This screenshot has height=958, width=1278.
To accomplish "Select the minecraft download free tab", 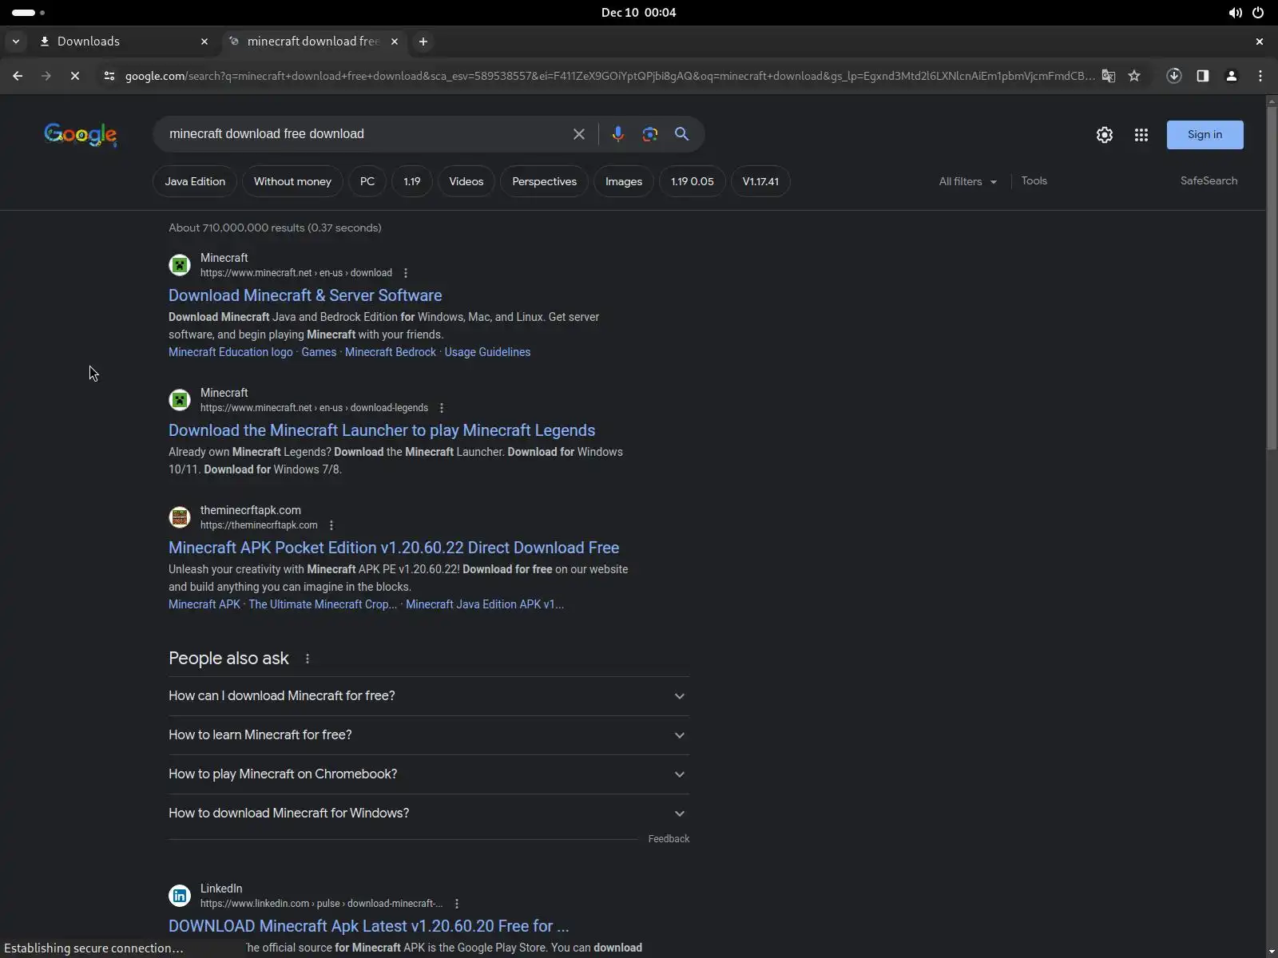I will (x=314, y=42).
